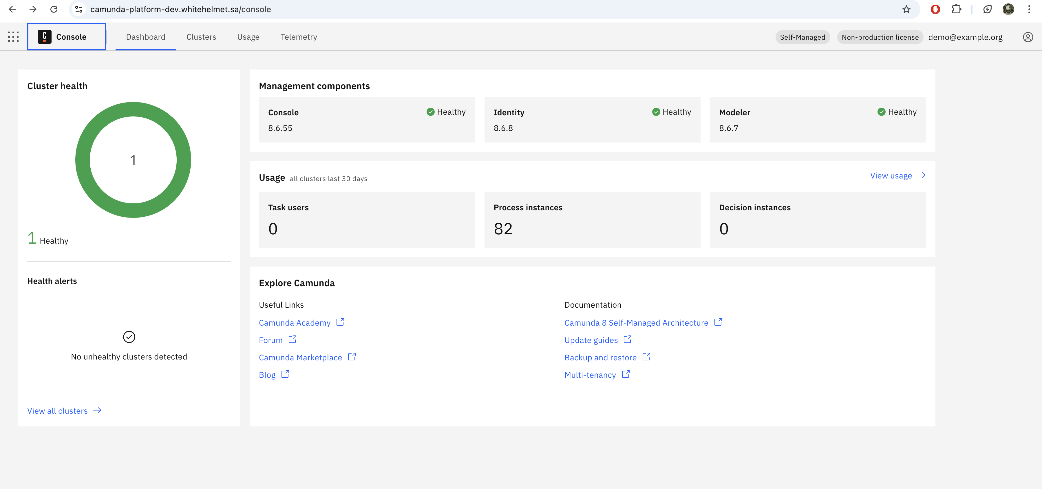Open site information icon in address bar

coord(79,9)
